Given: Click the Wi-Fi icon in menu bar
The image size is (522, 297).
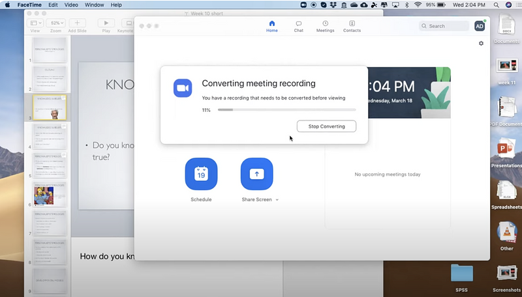Looking at the screenshot, I should click(x=418, y=5).
